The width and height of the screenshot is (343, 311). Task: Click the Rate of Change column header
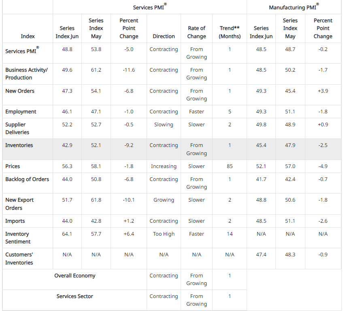[196, 32]
